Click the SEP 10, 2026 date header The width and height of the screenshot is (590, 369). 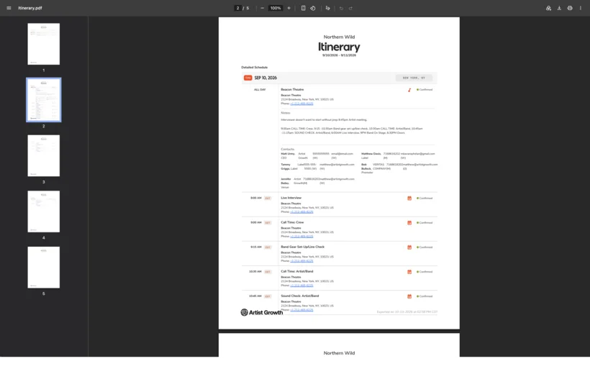(x=265, y=78)
